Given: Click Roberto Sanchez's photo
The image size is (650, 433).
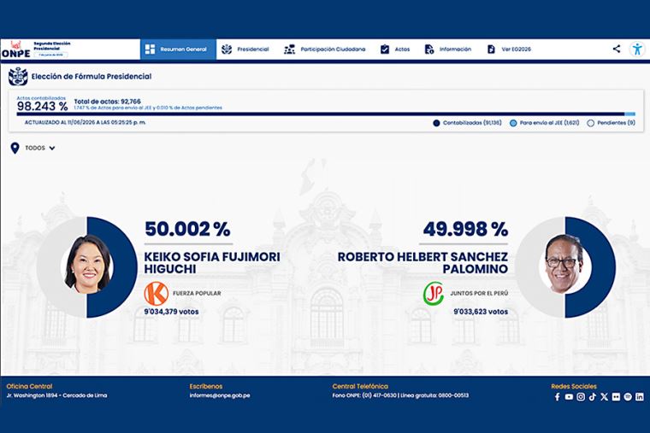Looking at the screenshot, I should [564, 265].
